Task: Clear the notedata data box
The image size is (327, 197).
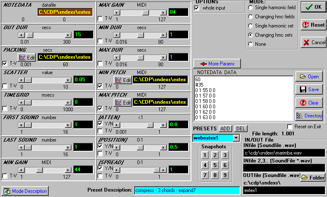Action: coord(309,103)
